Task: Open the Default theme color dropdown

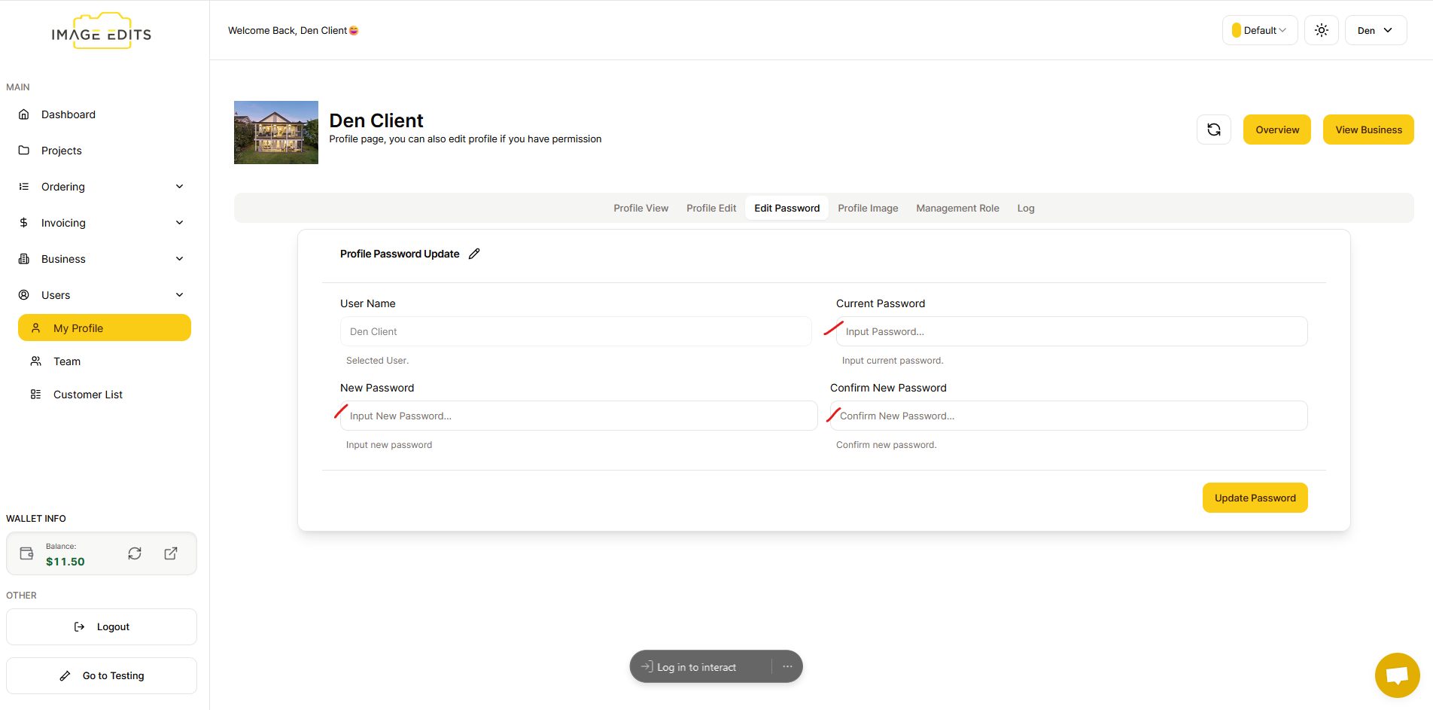Action: pyautogui.click(x=1259, y=30)
